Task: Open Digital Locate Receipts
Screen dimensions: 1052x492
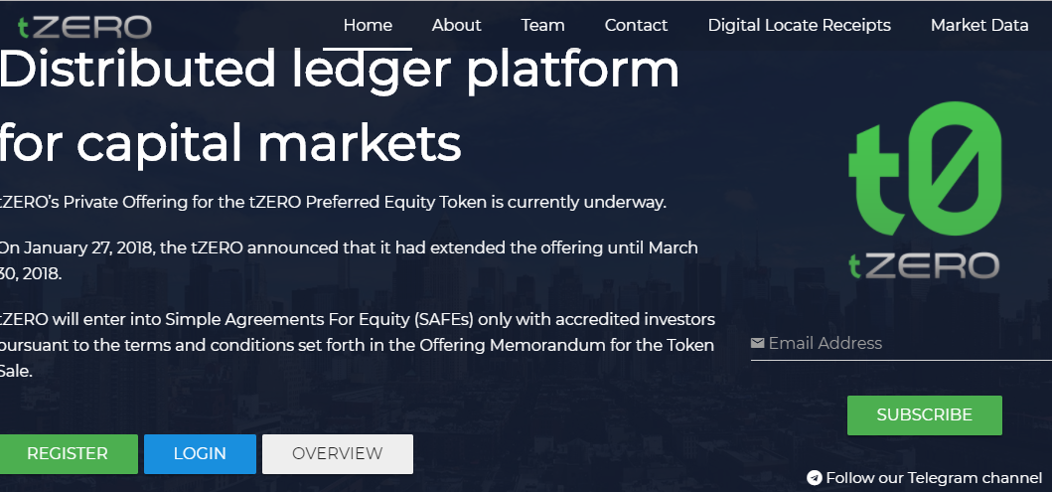Action: coord(799,26)
